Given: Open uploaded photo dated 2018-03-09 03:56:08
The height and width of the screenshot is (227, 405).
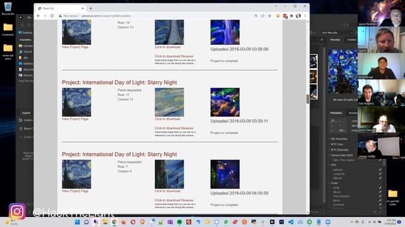Looking at the screenshot, I should coord(225,32).
